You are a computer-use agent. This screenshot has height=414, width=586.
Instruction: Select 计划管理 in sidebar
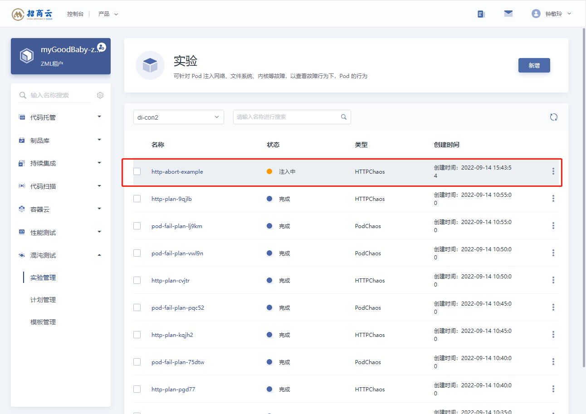(43, 300)
